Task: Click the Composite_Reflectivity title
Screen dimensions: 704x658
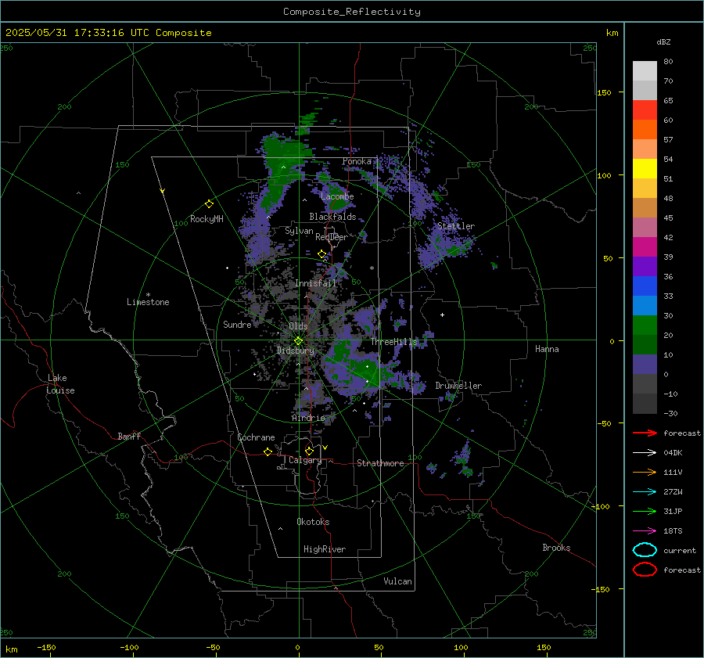Action: (x=352, y=12)
